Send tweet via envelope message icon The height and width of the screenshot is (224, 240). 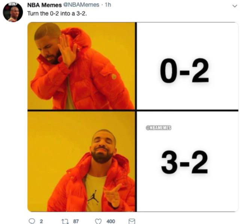[132, 221]
